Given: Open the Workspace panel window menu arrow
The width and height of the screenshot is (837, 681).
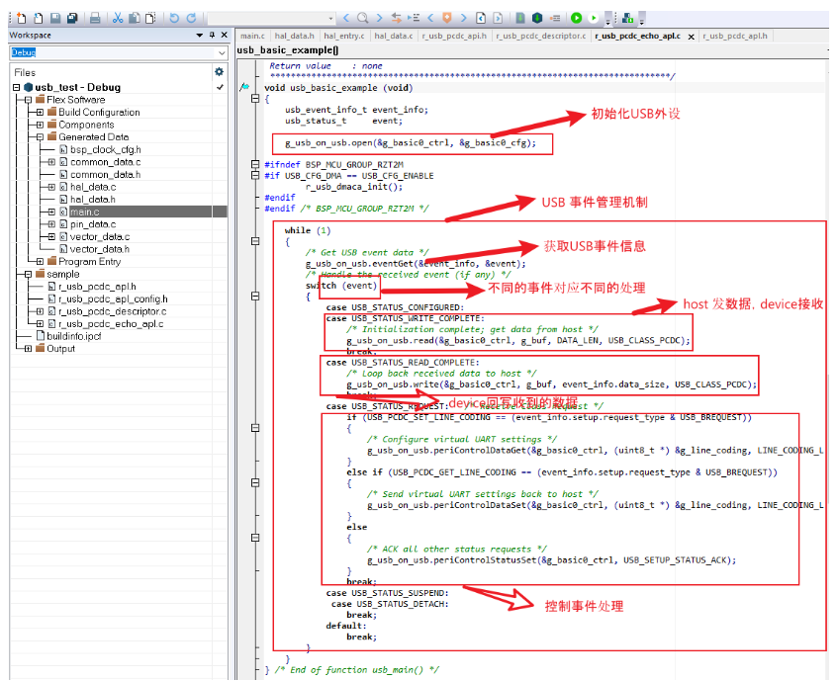Looking at the screenshot, I should pyautogui.click(x=200, y=35).
